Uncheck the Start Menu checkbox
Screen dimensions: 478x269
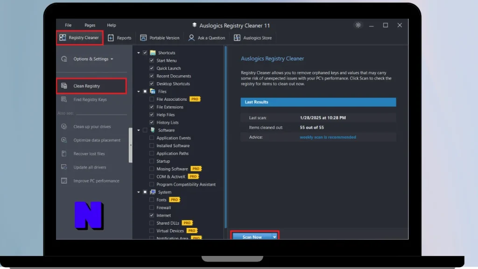click(x=152, y=60)
